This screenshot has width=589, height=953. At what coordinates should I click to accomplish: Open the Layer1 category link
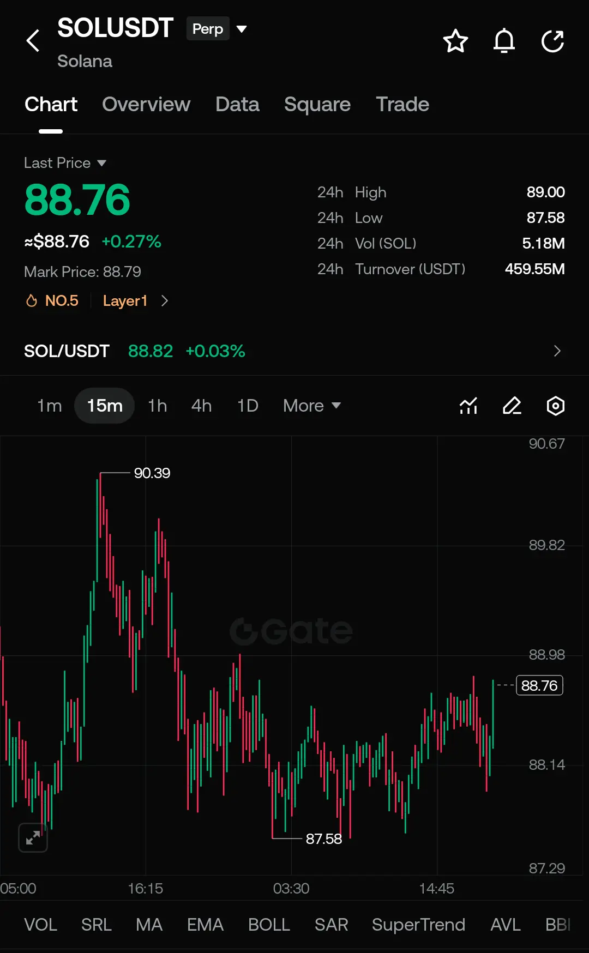pos(125,301)
